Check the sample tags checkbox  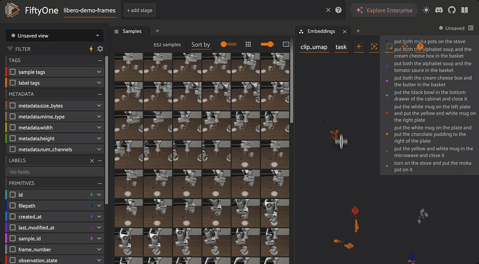click(x=13, y=72)
